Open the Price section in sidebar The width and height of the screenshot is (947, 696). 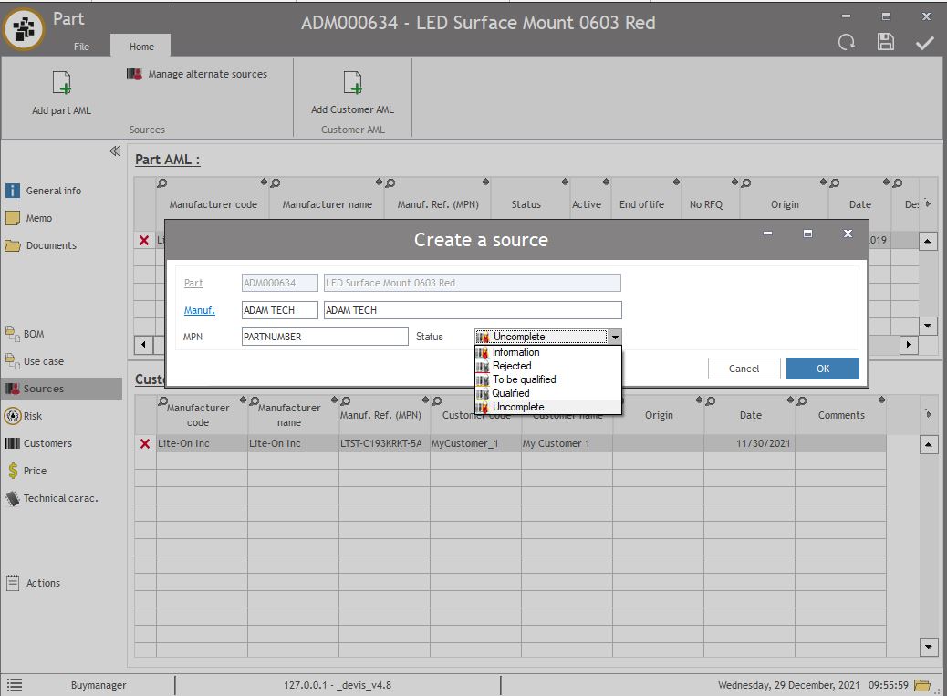click(35, 471)
